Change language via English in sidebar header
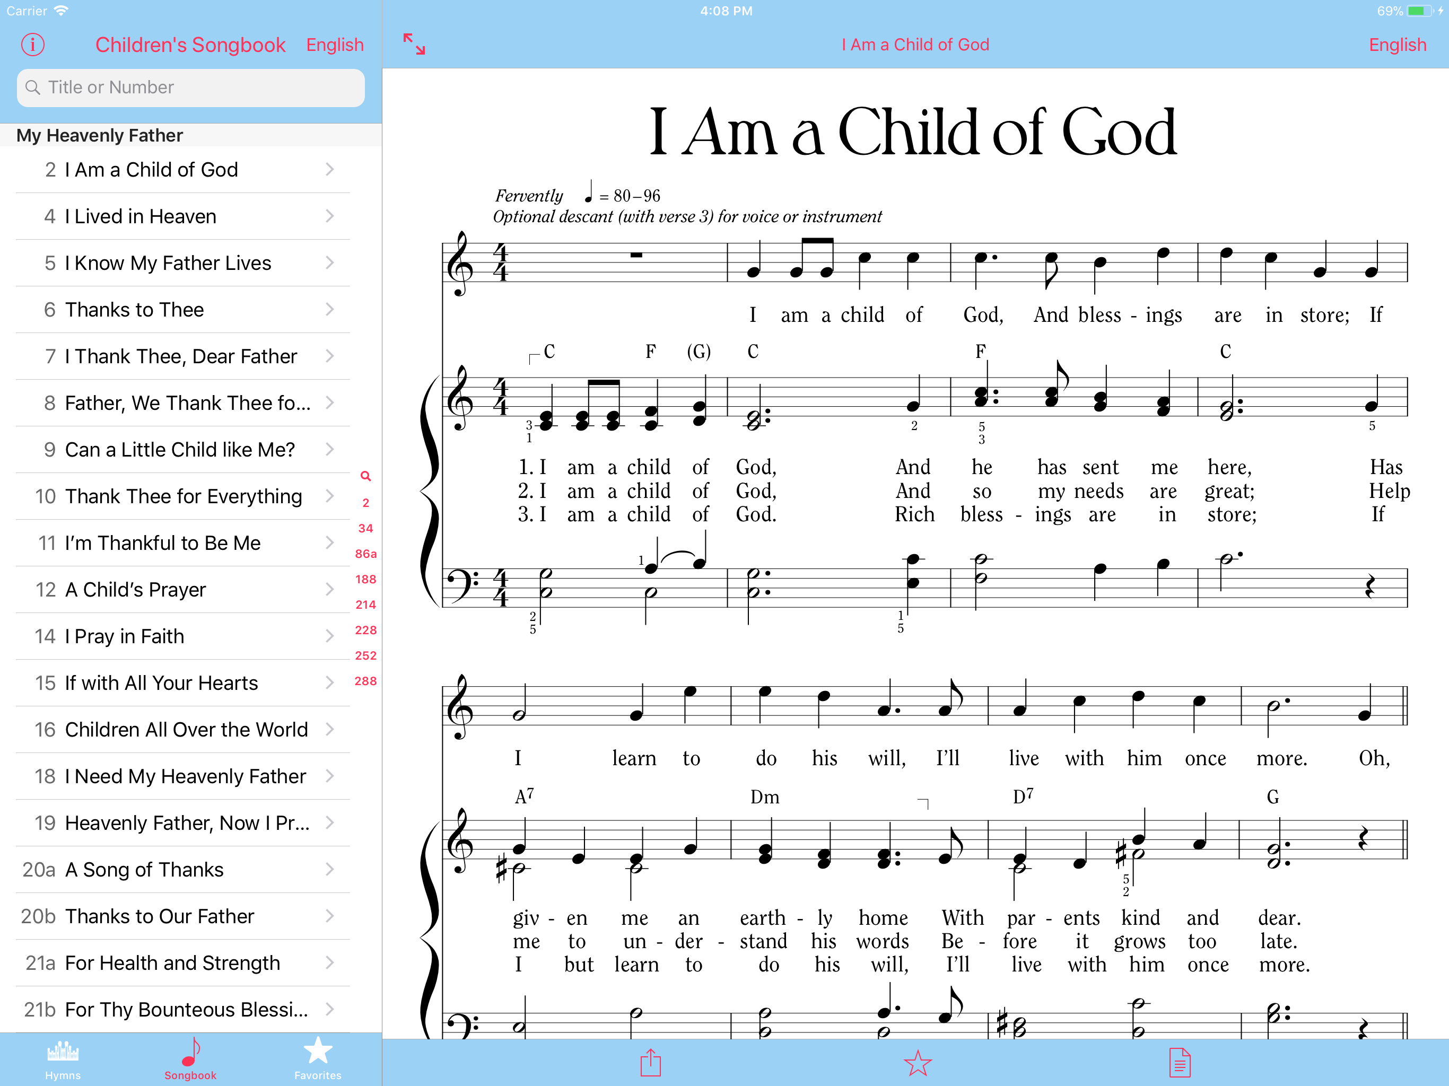Image resolution: width=1449 pixels, height=1086 pixels. tap(335, 45)
